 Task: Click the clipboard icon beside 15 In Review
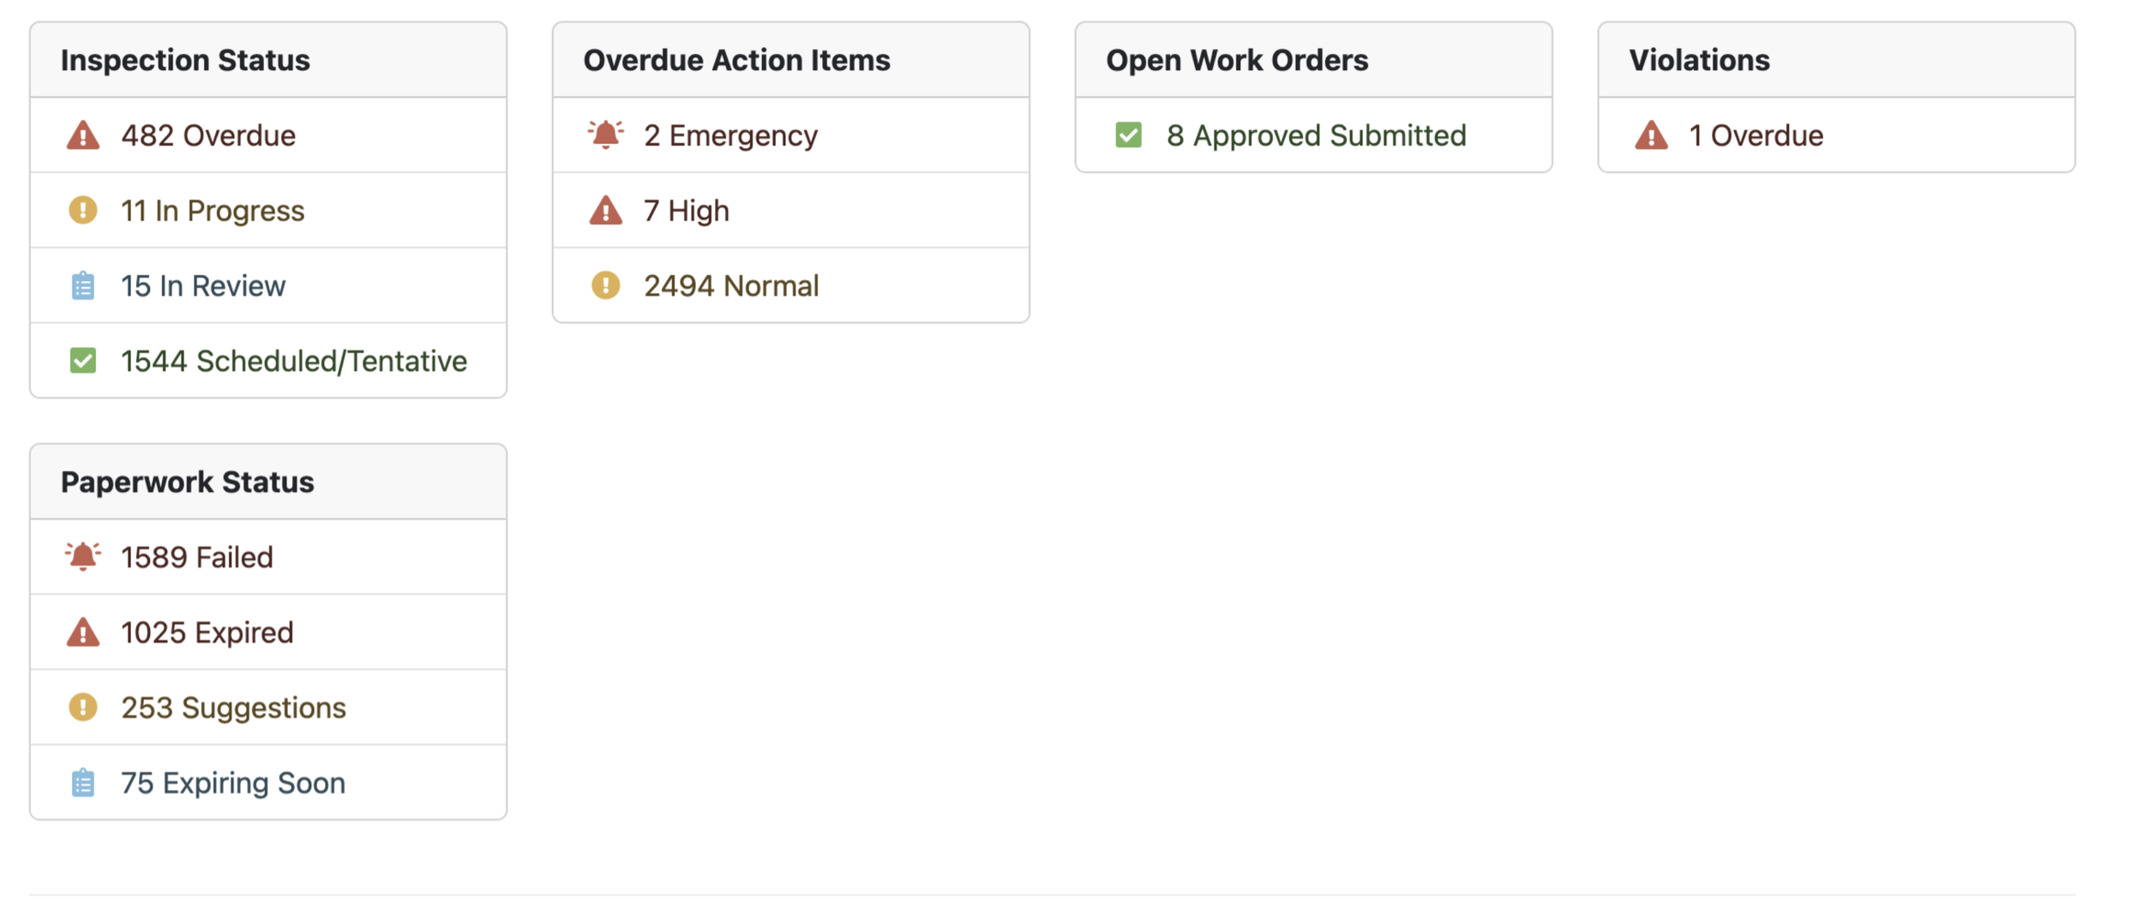point(83,285)
